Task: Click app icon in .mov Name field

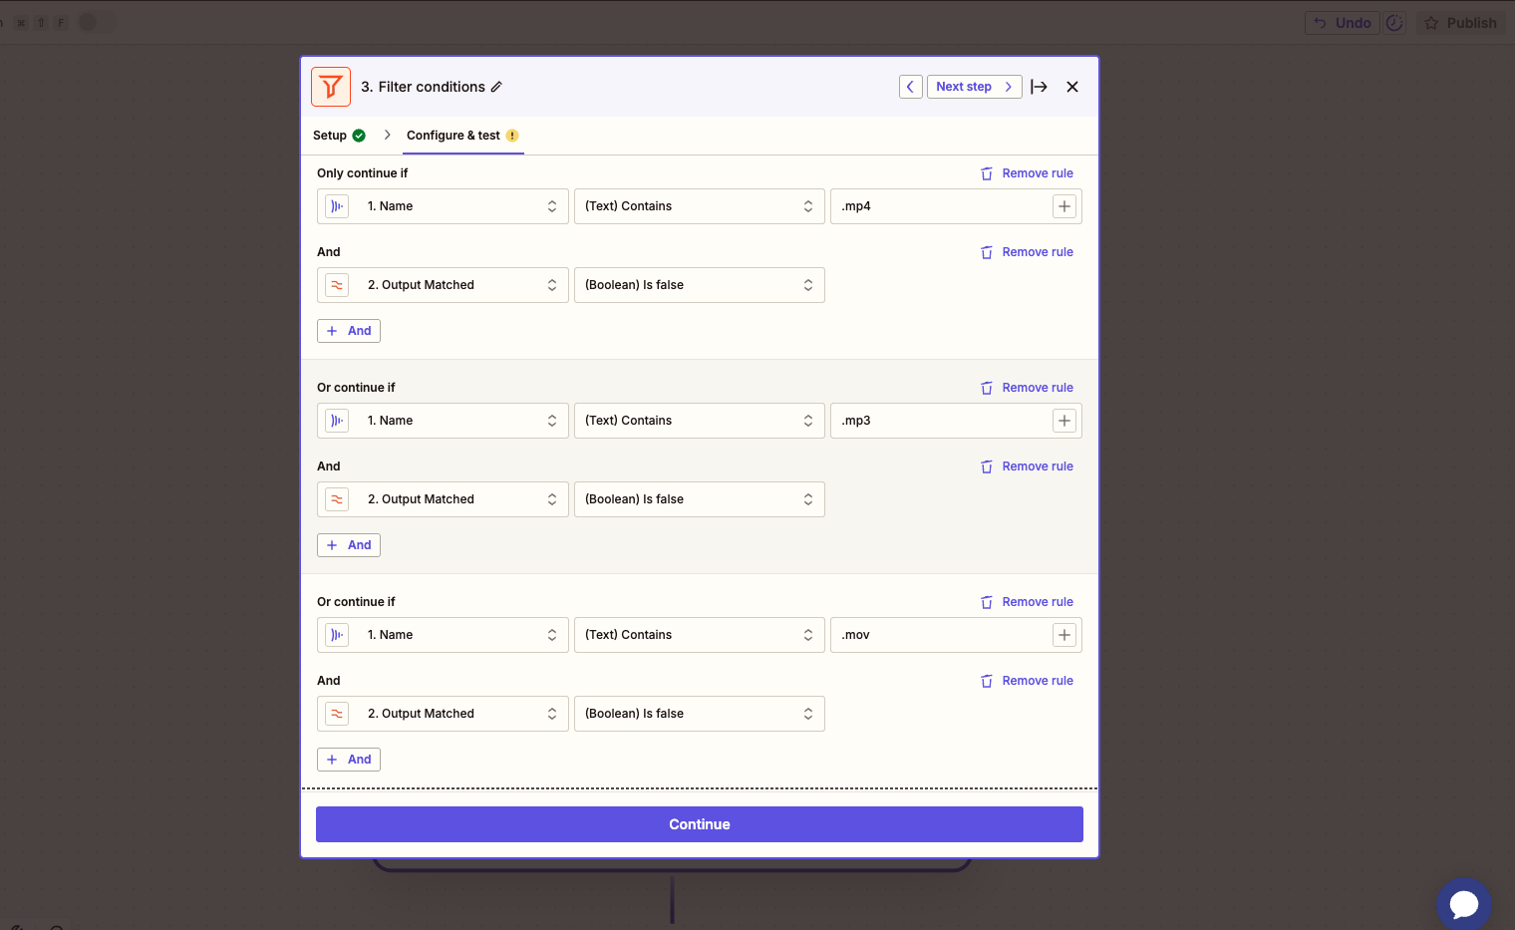Action: [337, 635]
